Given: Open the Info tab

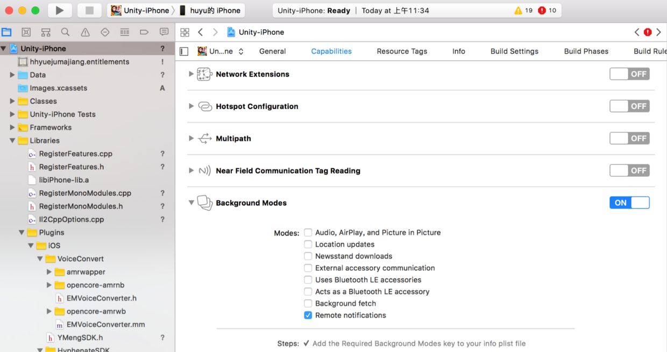Looking at the screenshot, I should coord(459,52).
